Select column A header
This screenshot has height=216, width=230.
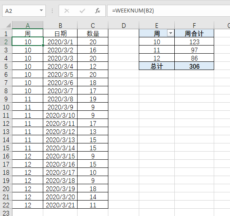(x=27, y=25)
